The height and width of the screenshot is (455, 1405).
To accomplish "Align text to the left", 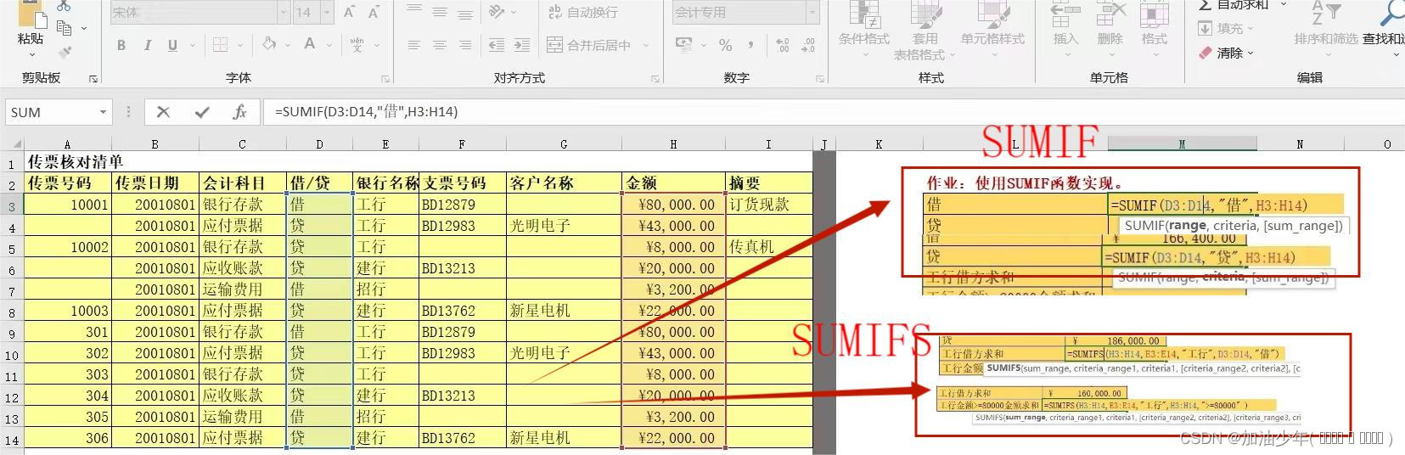I will [413, 45].
